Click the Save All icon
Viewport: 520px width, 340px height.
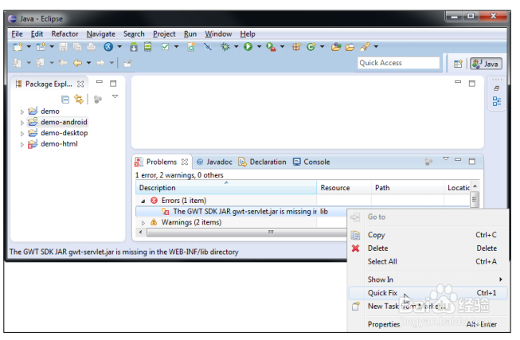(77, 47)
